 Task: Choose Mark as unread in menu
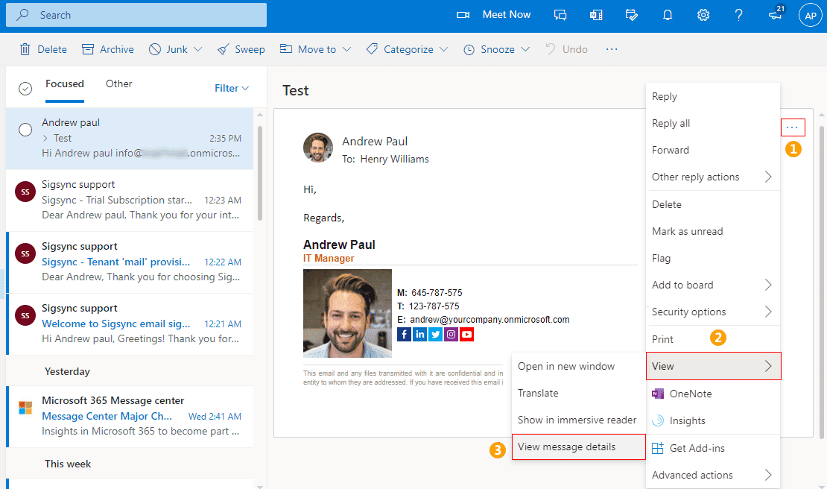pos(687,231)
